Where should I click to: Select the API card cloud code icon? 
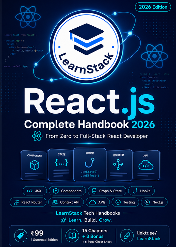pyautogui.click(x=146, y=165)
